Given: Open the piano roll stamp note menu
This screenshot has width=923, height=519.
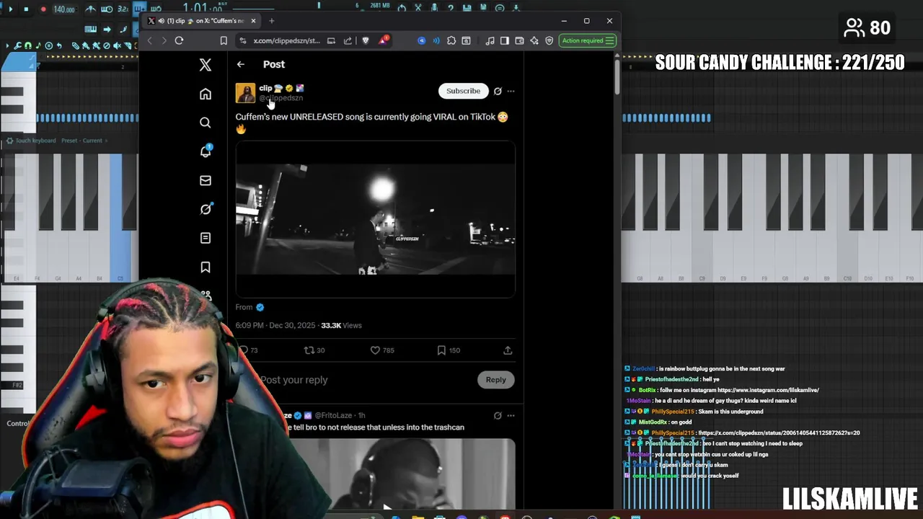Looking at the screenshot, I should coord(38,46).
